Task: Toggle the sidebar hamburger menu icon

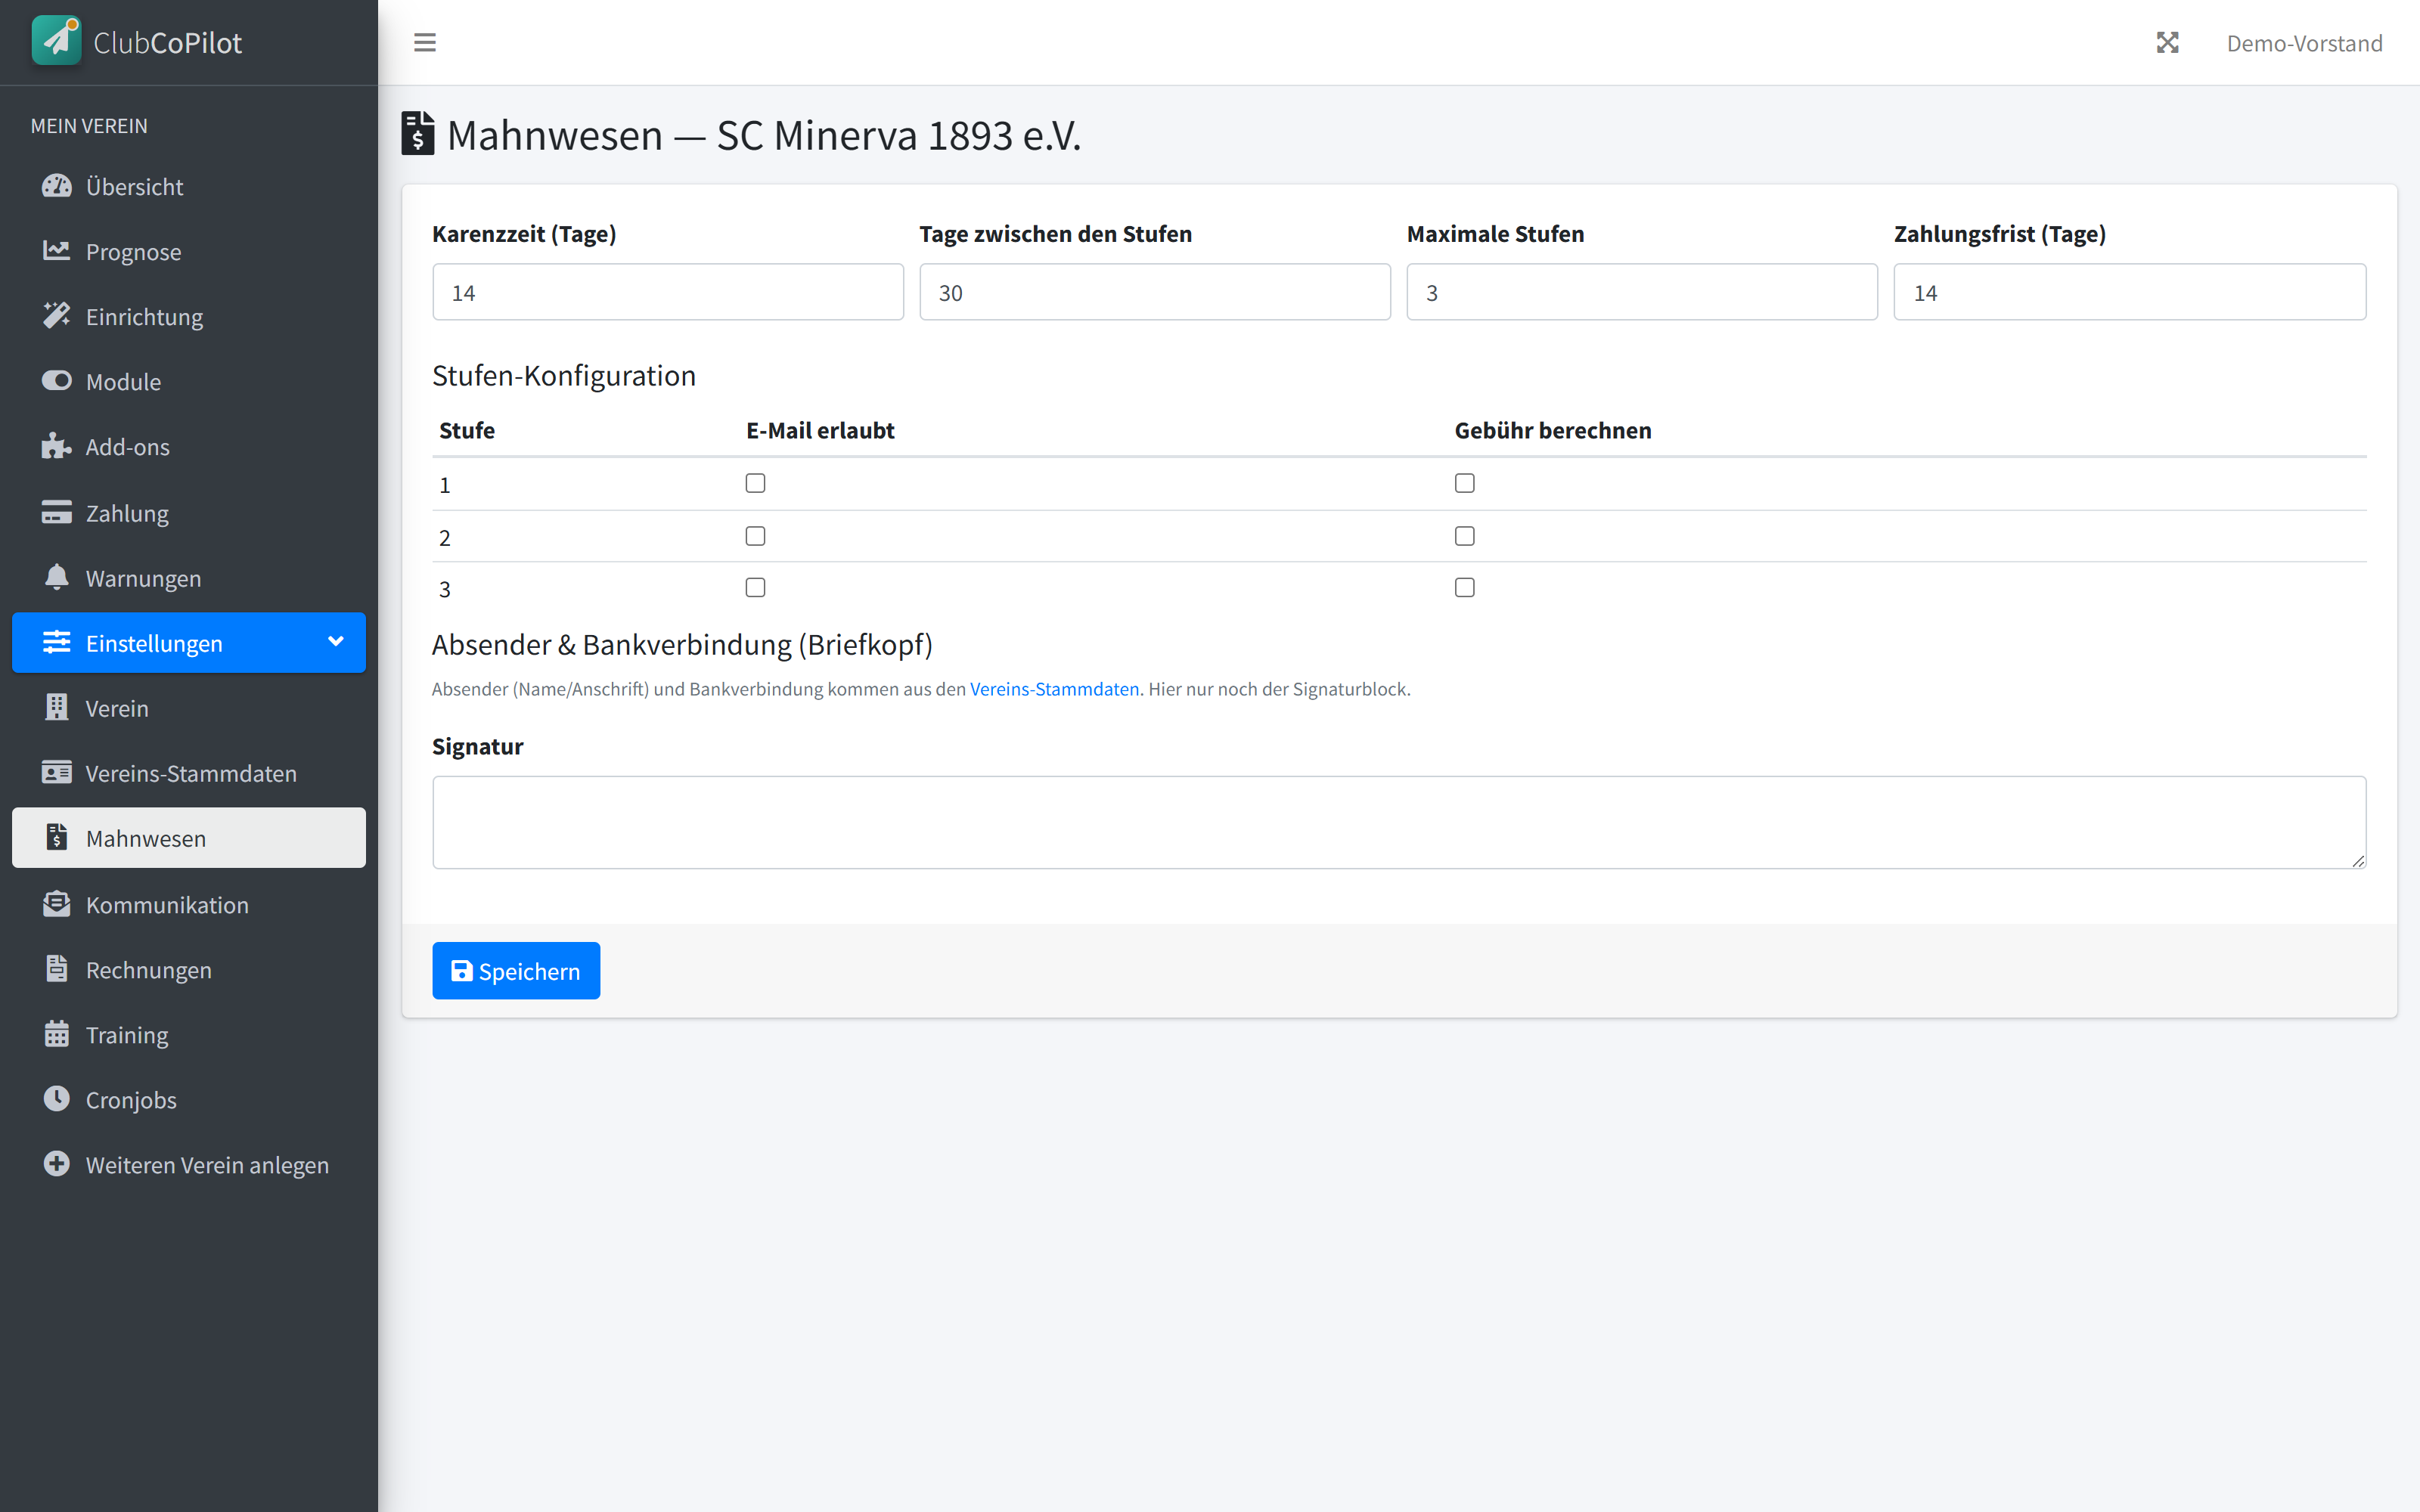Action: coord(425,43)
